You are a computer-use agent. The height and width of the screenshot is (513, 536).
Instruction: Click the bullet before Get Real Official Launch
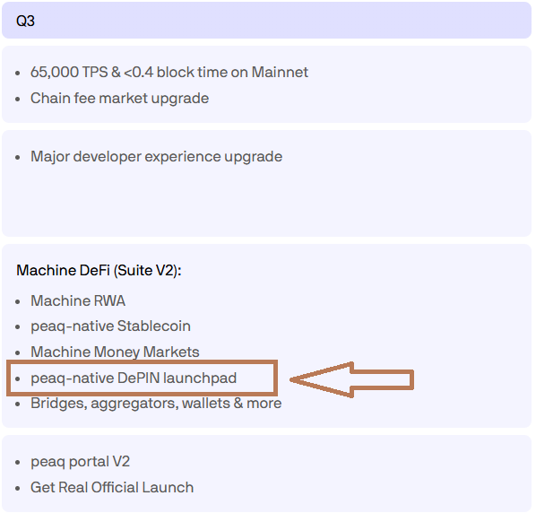18,489
